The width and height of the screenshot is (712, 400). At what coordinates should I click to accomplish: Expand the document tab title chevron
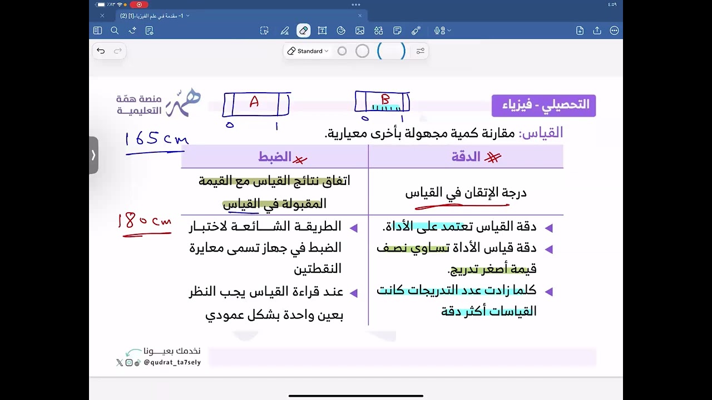point(188,16)
